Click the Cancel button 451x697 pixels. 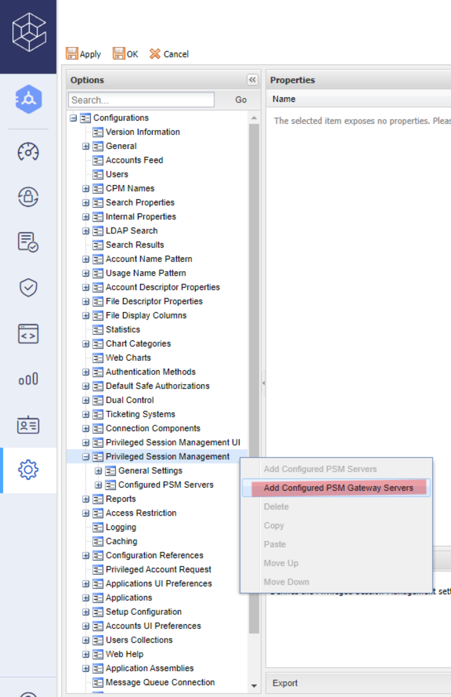[169, 54]
